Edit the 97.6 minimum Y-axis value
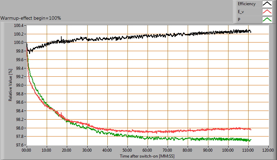 [19, 145]
